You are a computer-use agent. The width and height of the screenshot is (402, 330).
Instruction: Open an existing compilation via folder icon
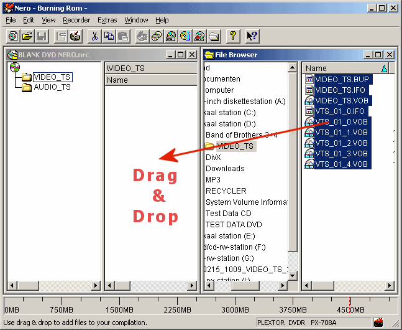click(x=27, y=36)
